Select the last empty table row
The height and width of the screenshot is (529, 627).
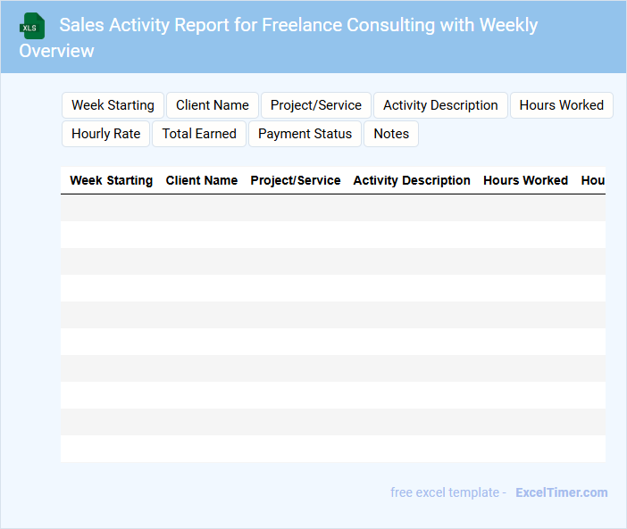coord(332,449)
